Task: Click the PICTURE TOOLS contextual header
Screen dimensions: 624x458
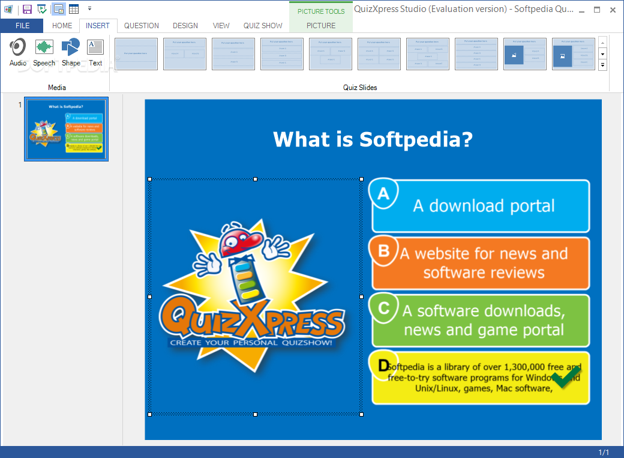Action: point(321,11)
